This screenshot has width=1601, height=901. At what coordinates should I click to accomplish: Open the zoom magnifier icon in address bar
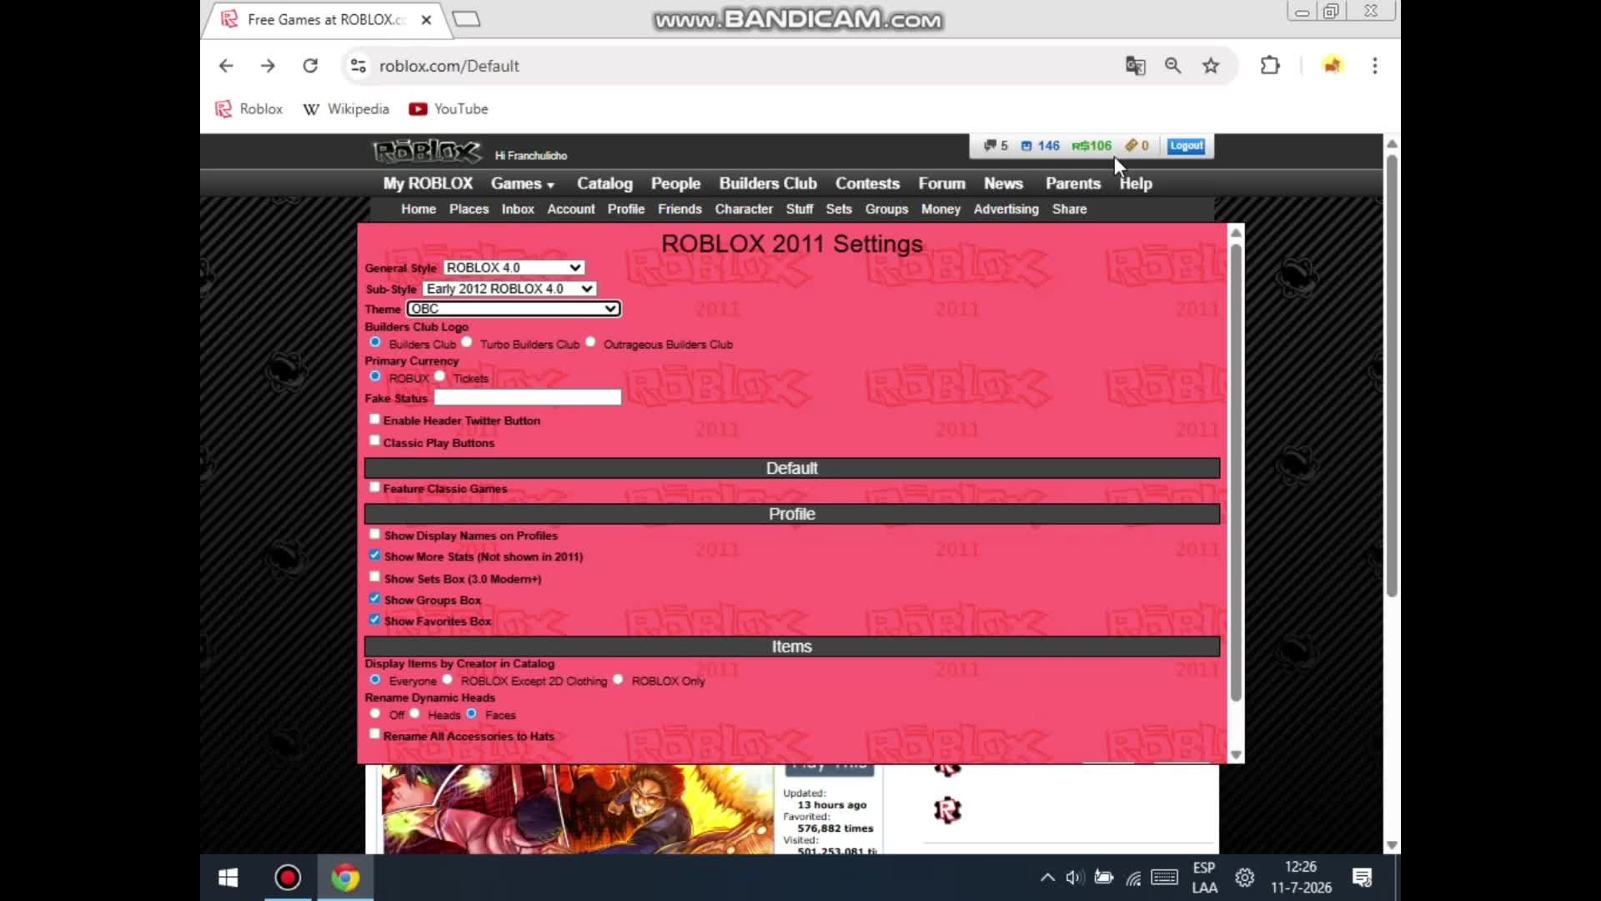tap(1172, 66)
